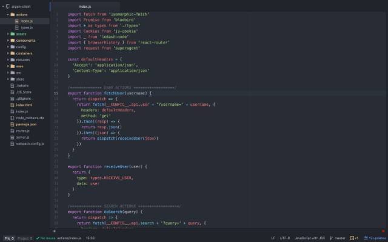Click the LF line ending selector

(x=273, y=238)
